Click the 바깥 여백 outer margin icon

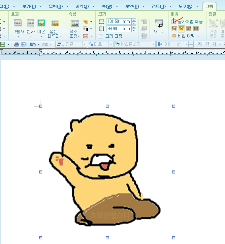pos(174,36)
